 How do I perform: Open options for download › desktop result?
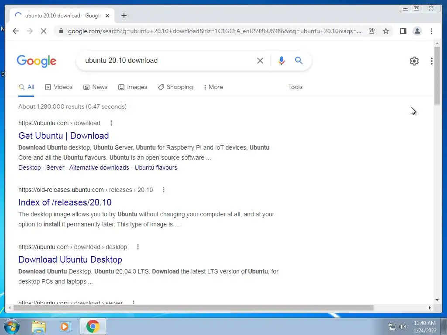click(138, 247)
